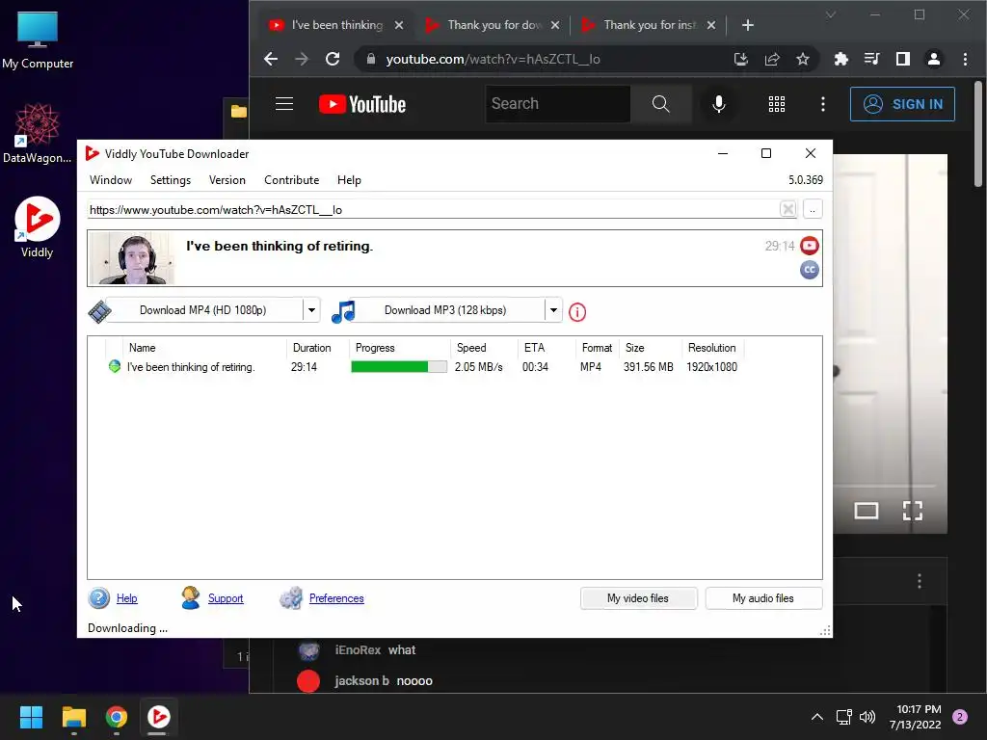Click Download MP3 (128 kbps) button
The image size is (987, 740).
445,310
